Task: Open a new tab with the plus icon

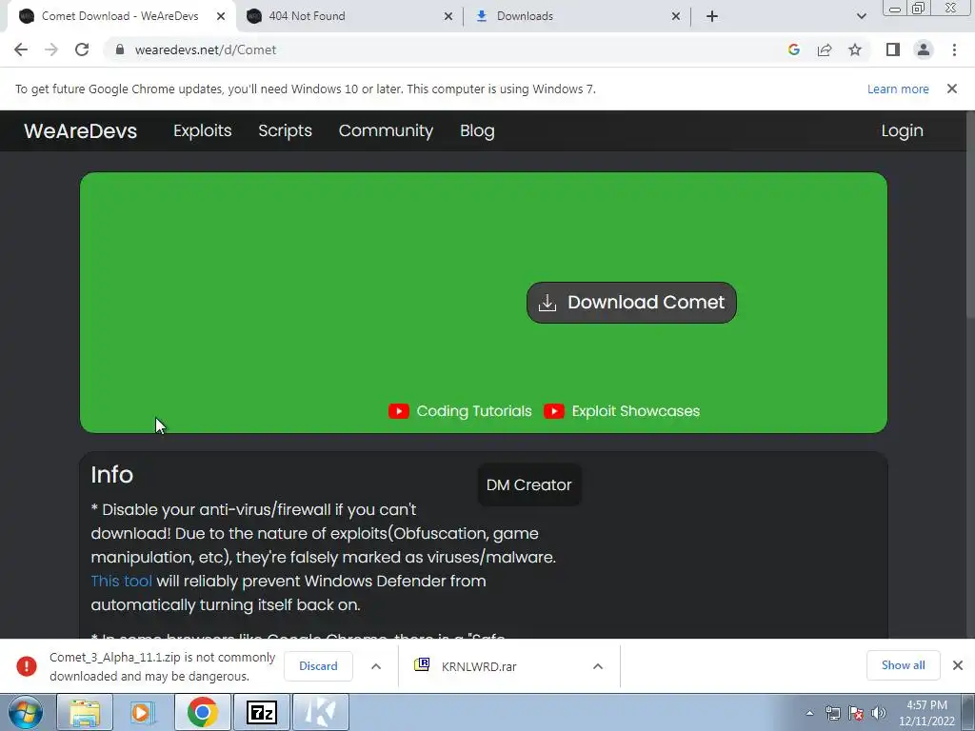Action: click(x=712, y=16)
